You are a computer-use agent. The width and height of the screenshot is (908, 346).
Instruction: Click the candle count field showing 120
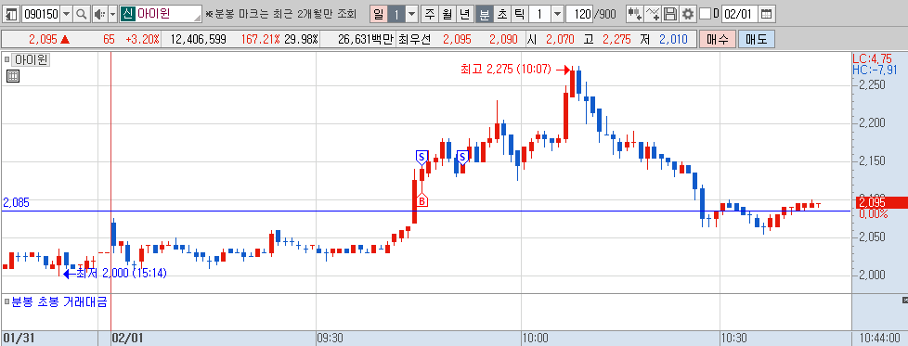tap(580, 14)
